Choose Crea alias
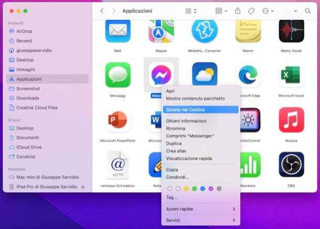This screenshot has width=320, height=229. coord(200,151)
